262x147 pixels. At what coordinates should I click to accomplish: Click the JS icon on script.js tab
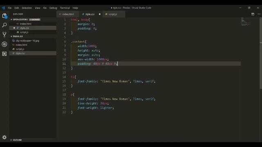pyautogui.click(x=106, y=14)
